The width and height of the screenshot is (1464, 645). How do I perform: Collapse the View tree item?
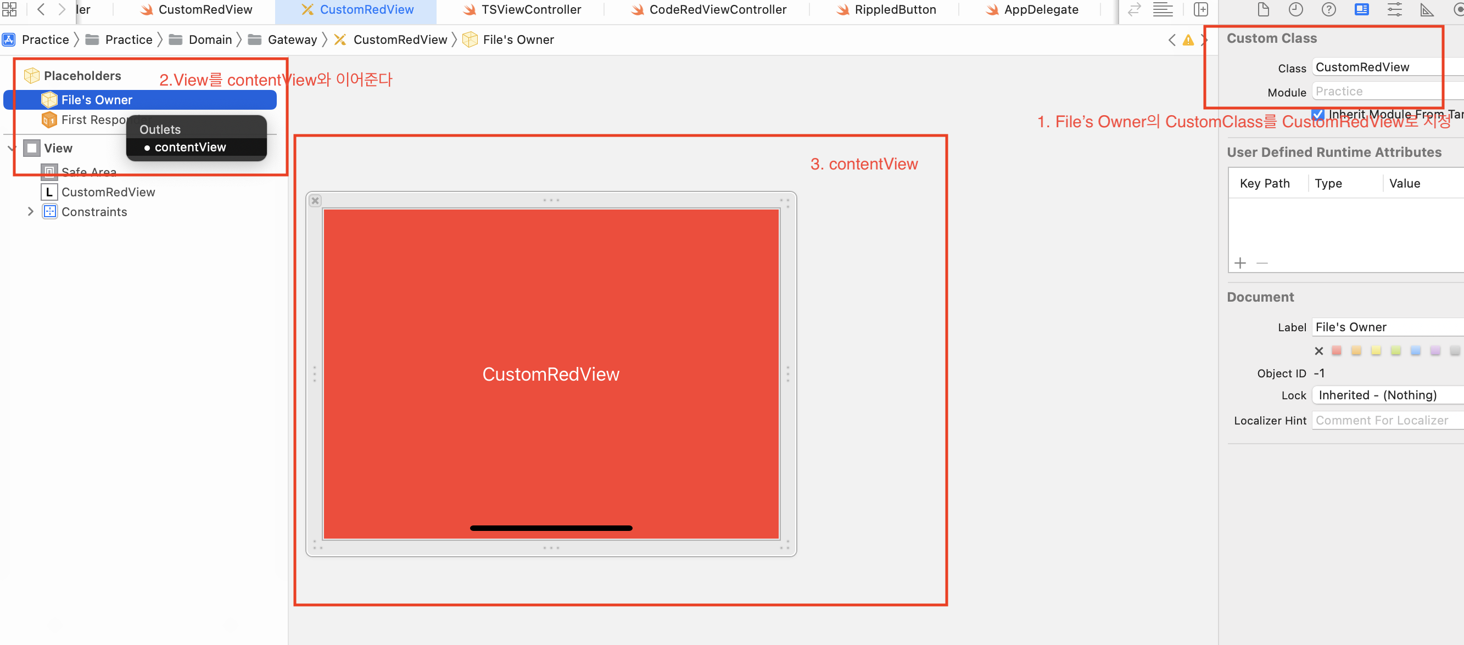12,148
